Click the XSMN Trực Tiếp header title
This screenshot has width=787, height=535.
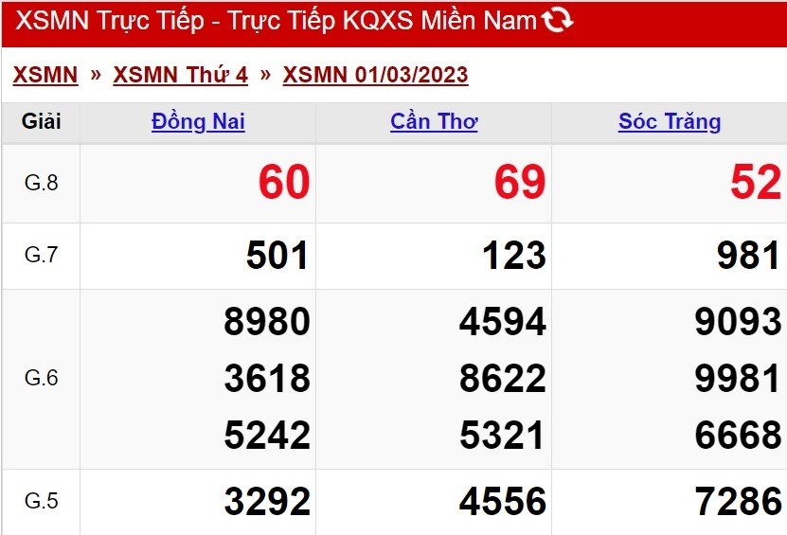276,21
